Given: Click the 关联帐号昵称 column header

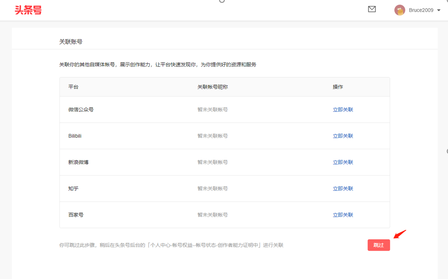Looking at the screenshot, I should (212, 87).
